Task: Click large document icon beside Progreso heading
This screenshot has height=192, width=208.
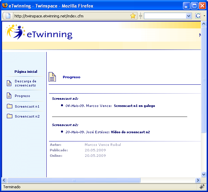Action: tap(52, 77)
